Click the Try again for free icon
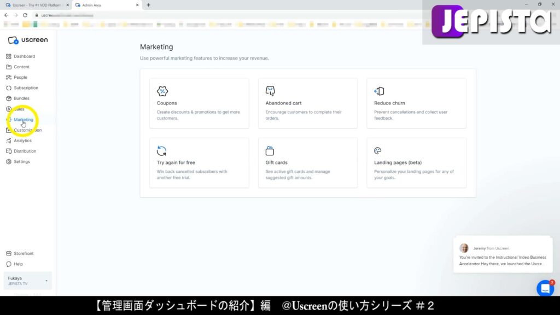This screenshot has height=315, width=560. (161, 151)
